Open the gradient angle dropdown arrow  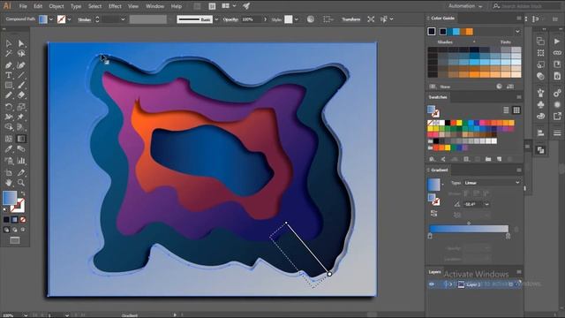coord(486,204)
